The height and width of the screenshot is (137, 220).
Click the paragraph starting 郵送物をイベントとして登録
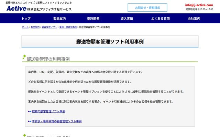pyautogui.click(x=106, y=92)
